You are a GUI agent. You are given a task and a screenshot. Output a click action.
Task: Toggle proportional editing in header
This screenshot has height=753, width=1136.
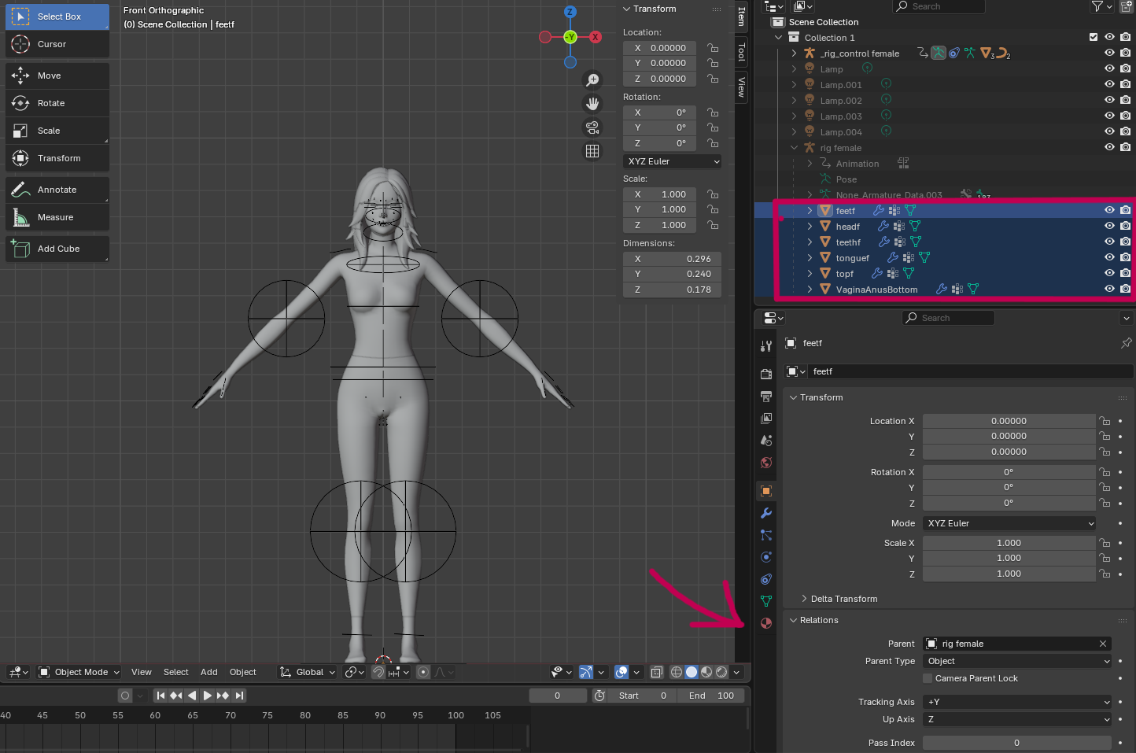coord(423,672)
